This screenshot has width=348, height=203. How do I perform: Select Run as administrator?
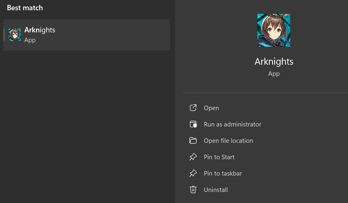232,124
